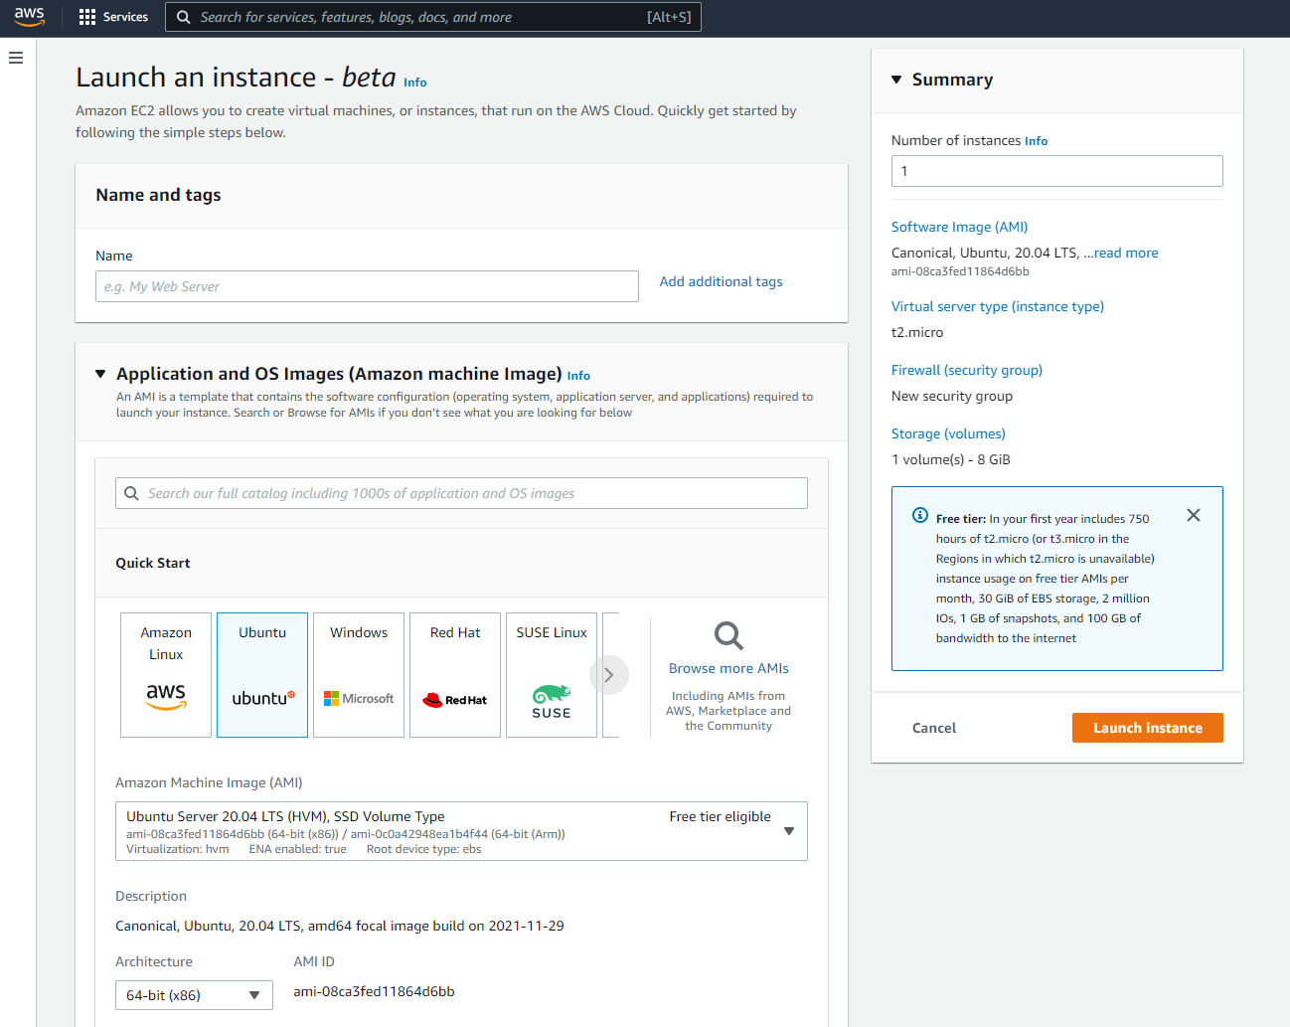
Task: Open the Ubuntu Server AMI dropdown
Action: [461, 831]
